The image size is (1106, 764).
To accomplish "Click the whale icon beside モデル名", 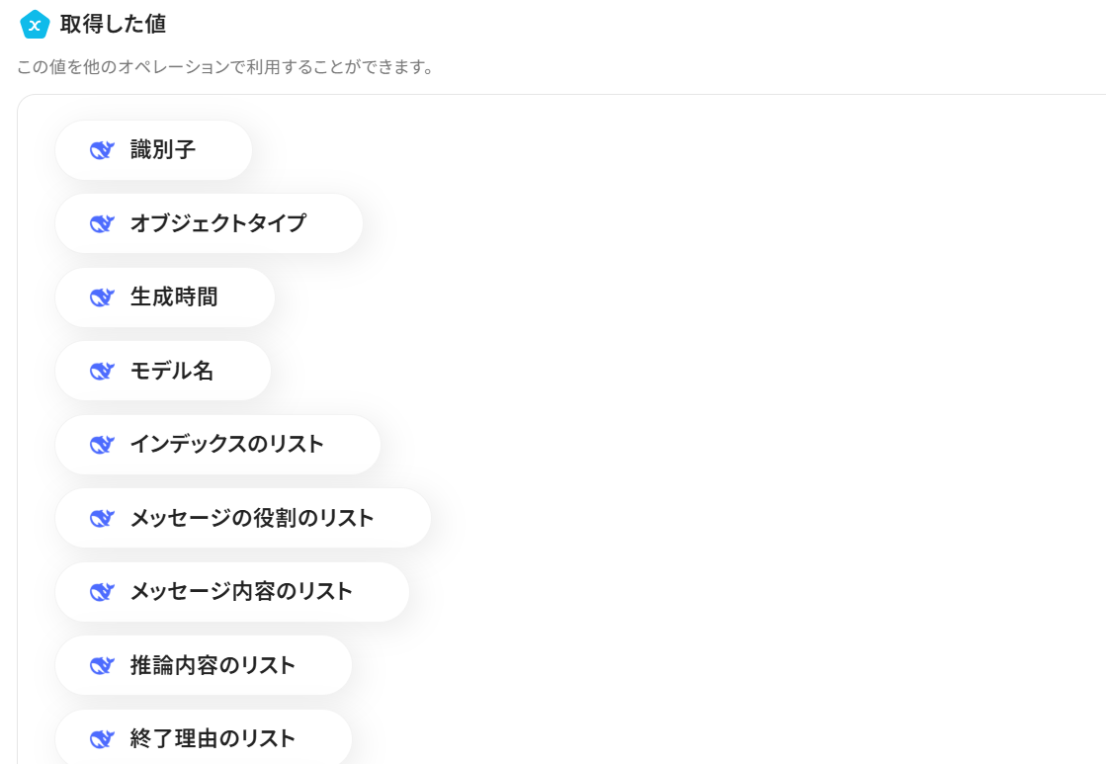I will point(103,371).
